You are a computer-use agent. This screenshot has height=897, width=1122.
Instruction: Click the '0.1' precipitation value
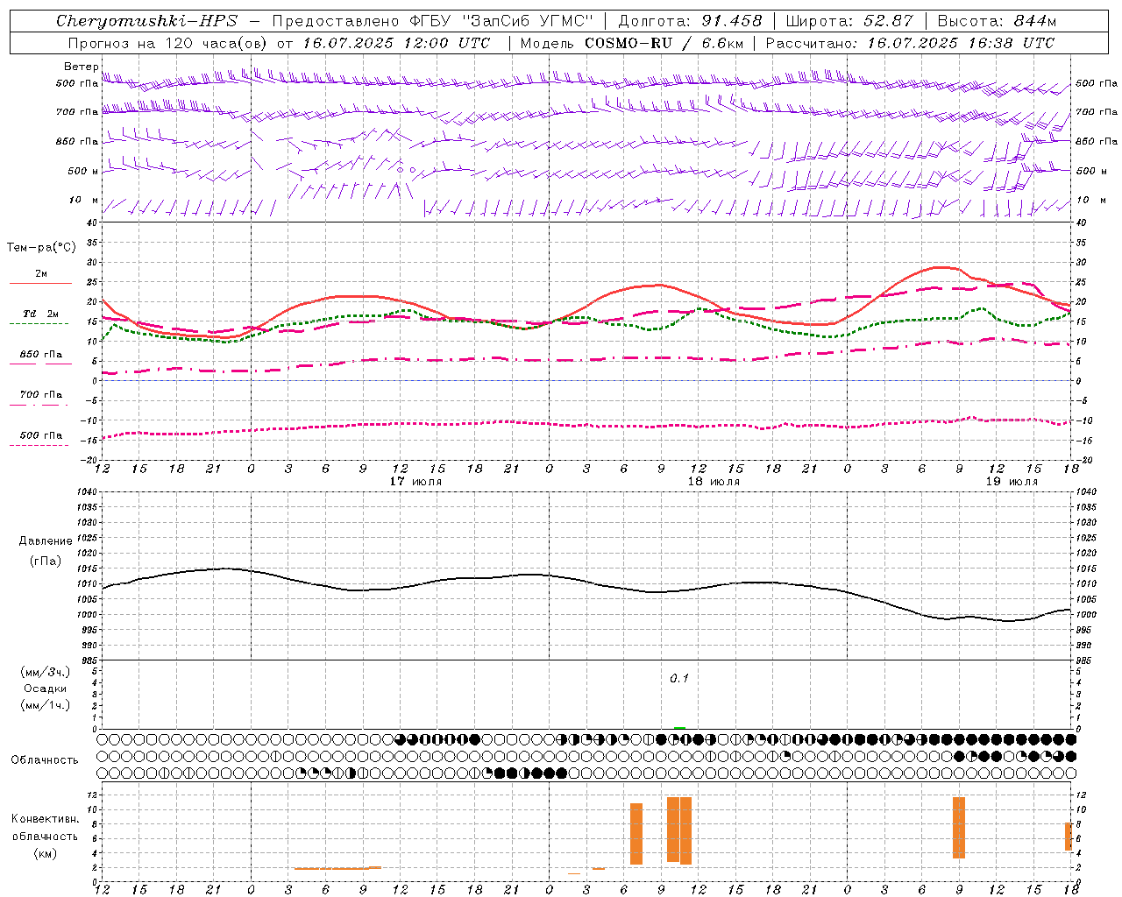[x=679, y=679]
